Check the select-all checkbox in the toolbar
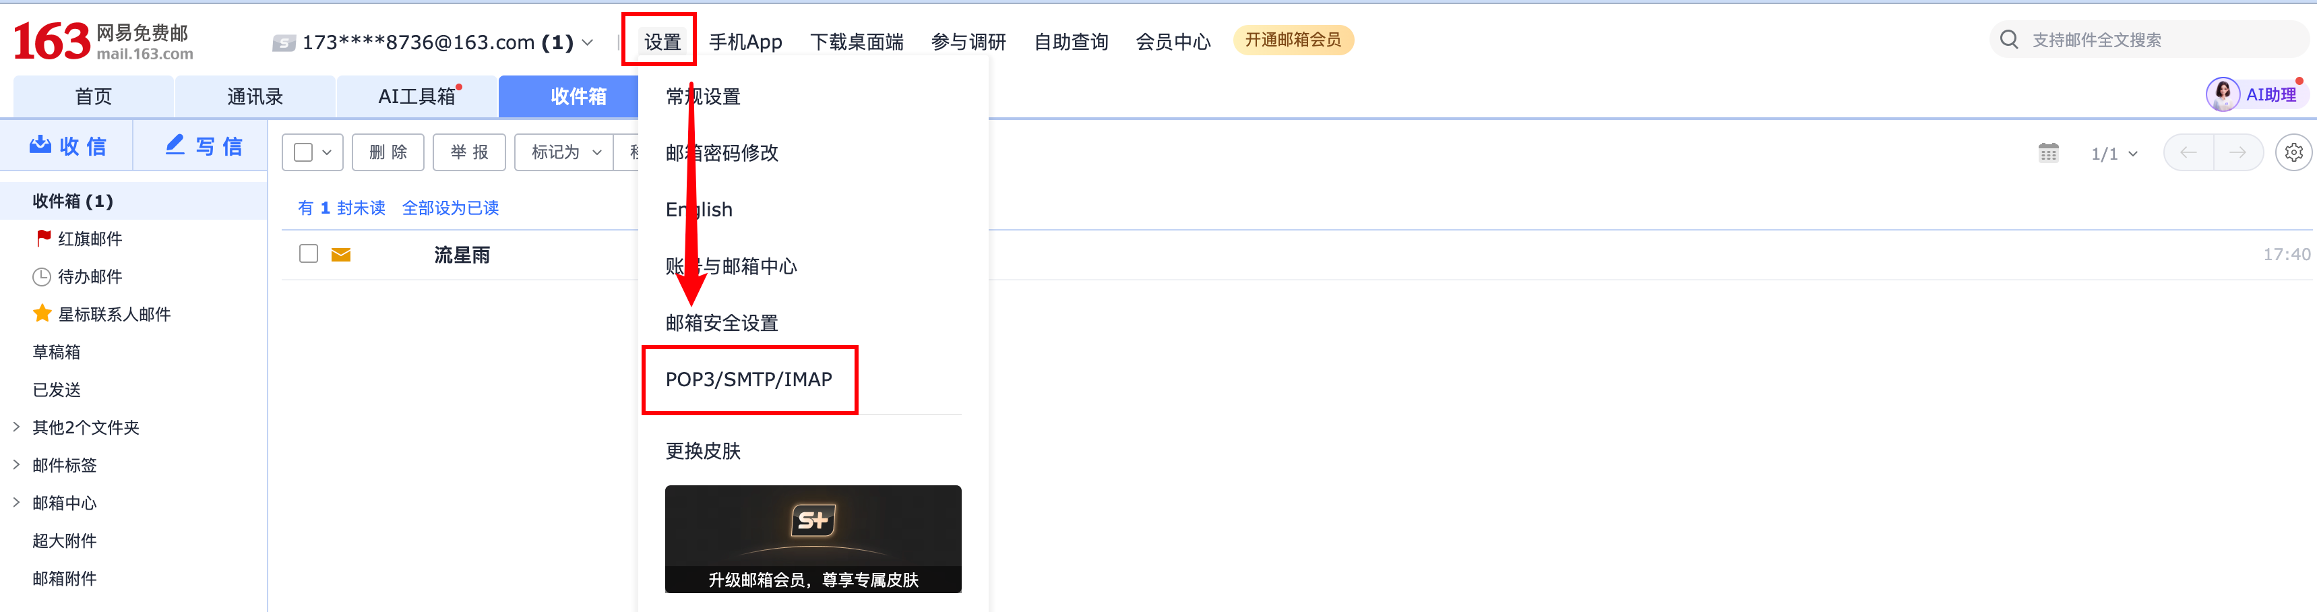The image size is (2317, 612). pos(304,152)
